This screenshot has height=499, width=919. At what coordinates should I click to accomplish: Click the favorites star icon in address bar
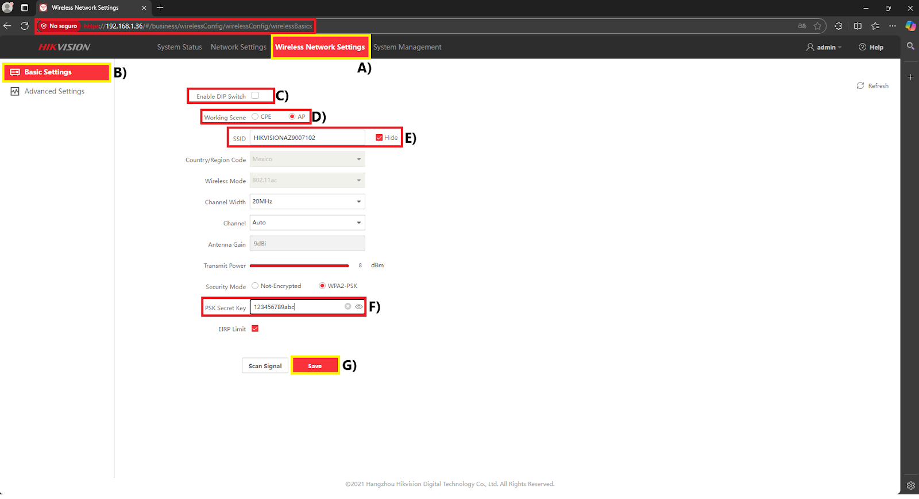pyautogui.click(x=817, y=26)
